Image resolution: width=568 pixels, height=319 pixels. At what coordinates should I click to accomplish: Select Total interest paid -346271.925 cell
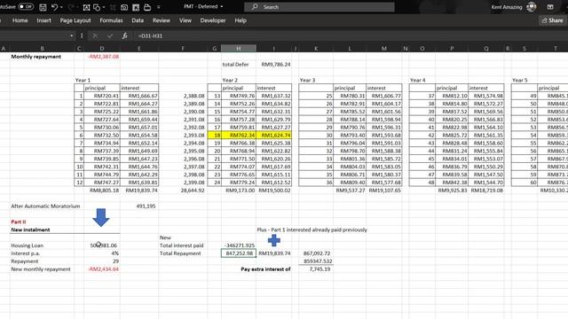[239, 245]
